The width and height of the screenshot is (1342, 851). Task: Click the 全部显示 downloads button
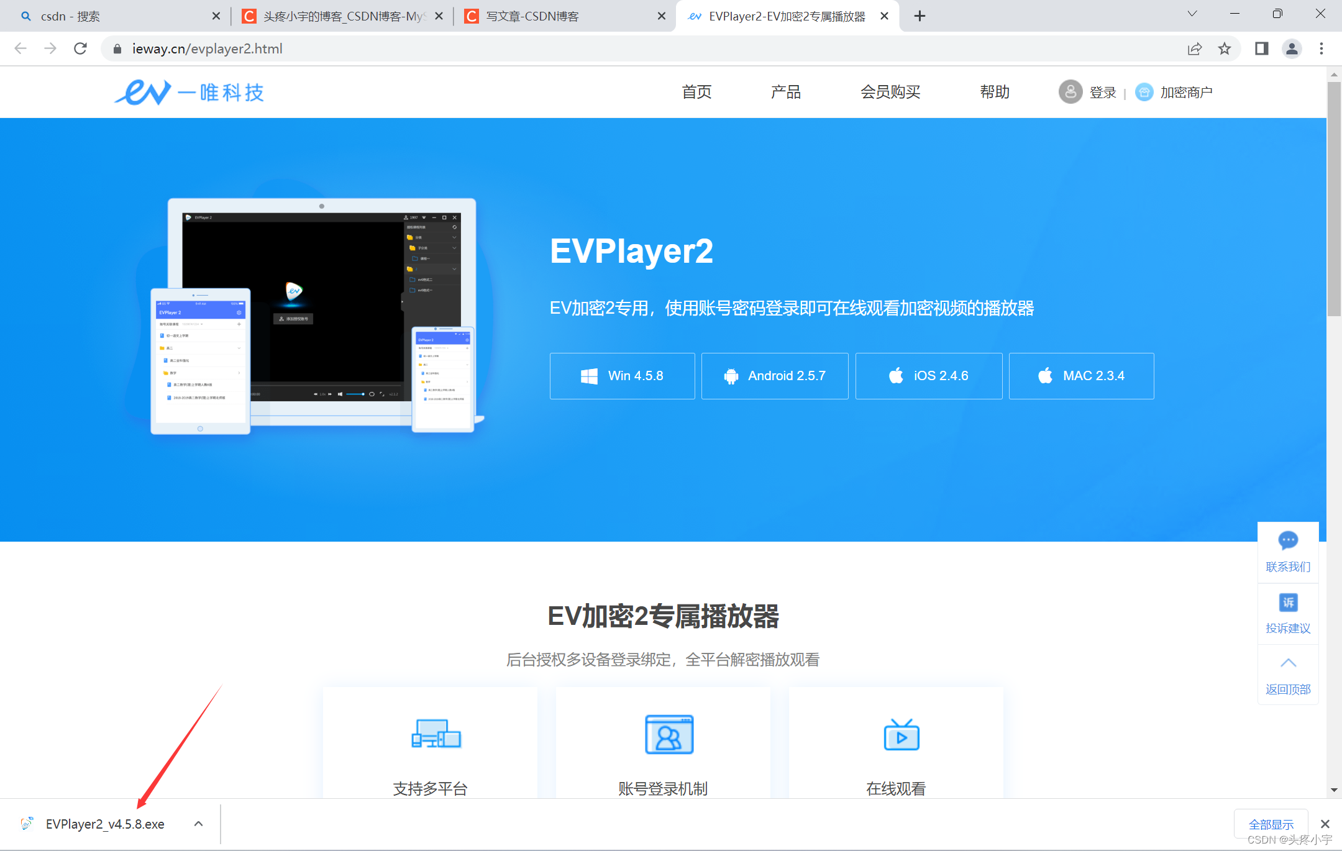[1271, 823]
